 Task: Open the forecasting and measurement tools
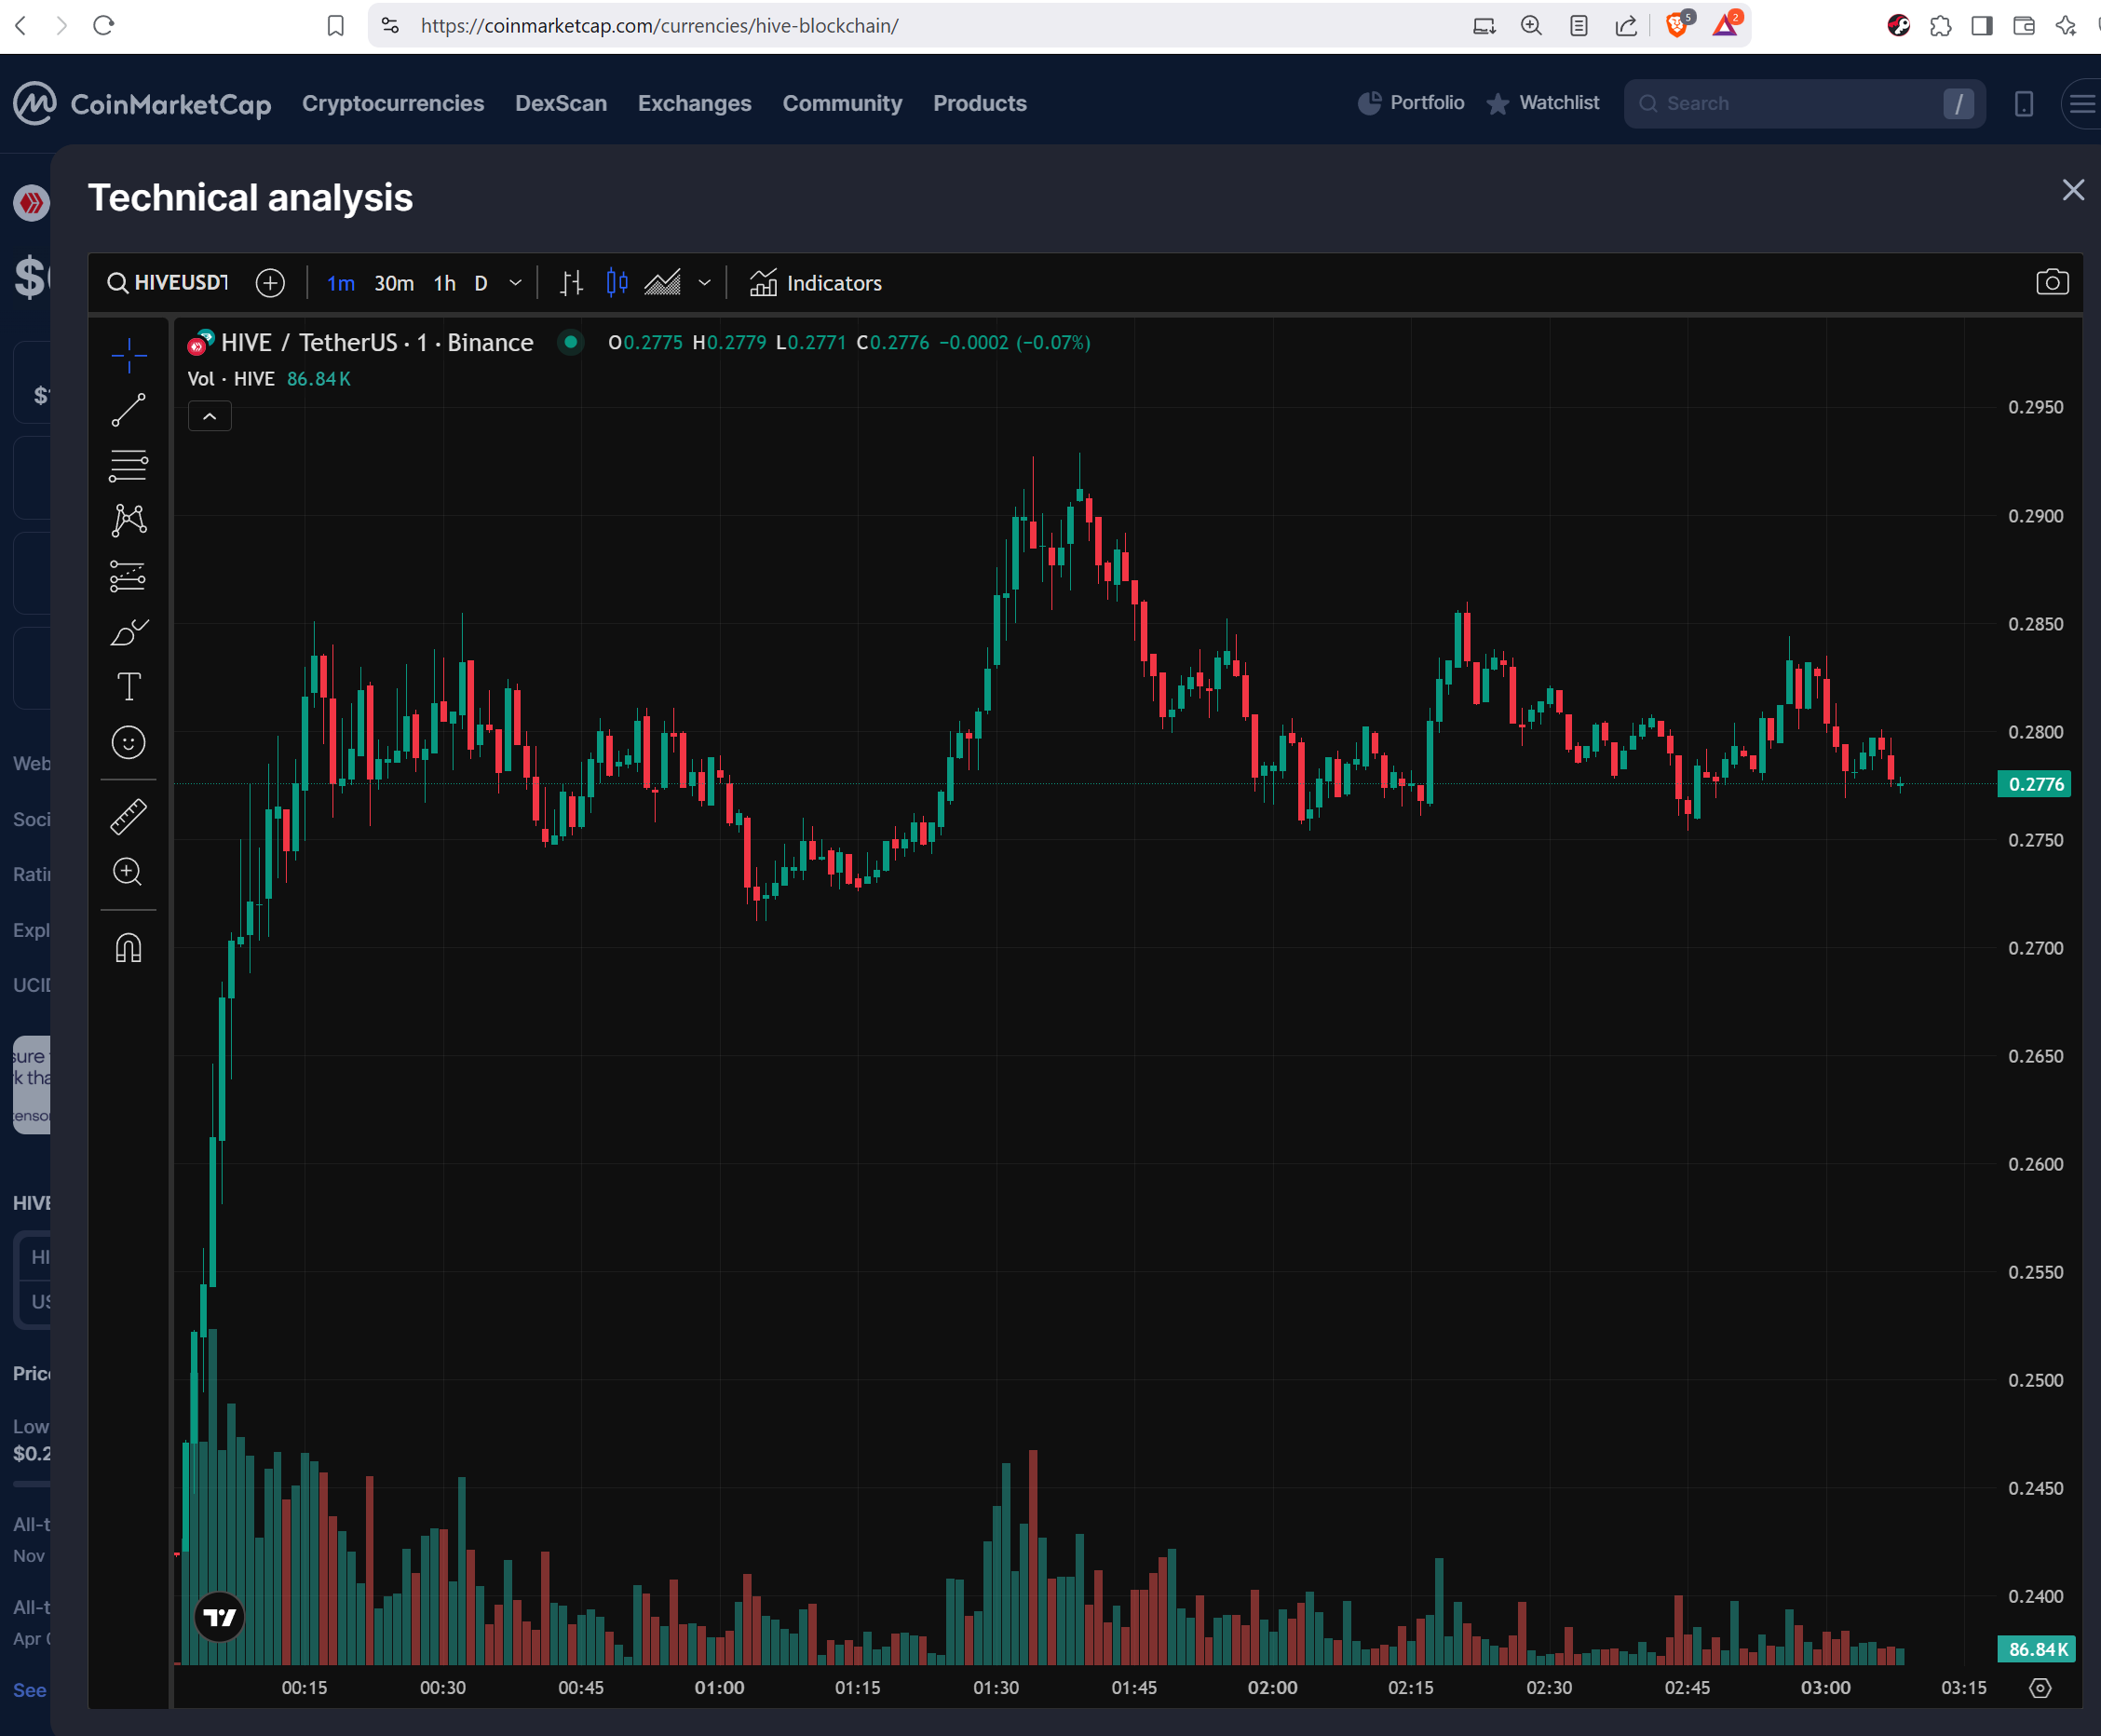click(129, 576)
